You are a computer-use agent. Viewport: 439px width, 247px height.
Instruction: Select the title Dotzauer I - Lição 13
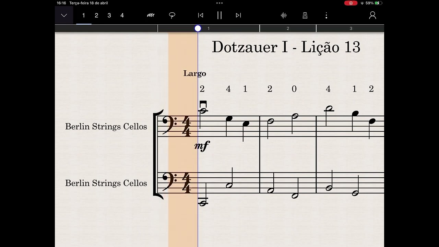tap(286, 47)
